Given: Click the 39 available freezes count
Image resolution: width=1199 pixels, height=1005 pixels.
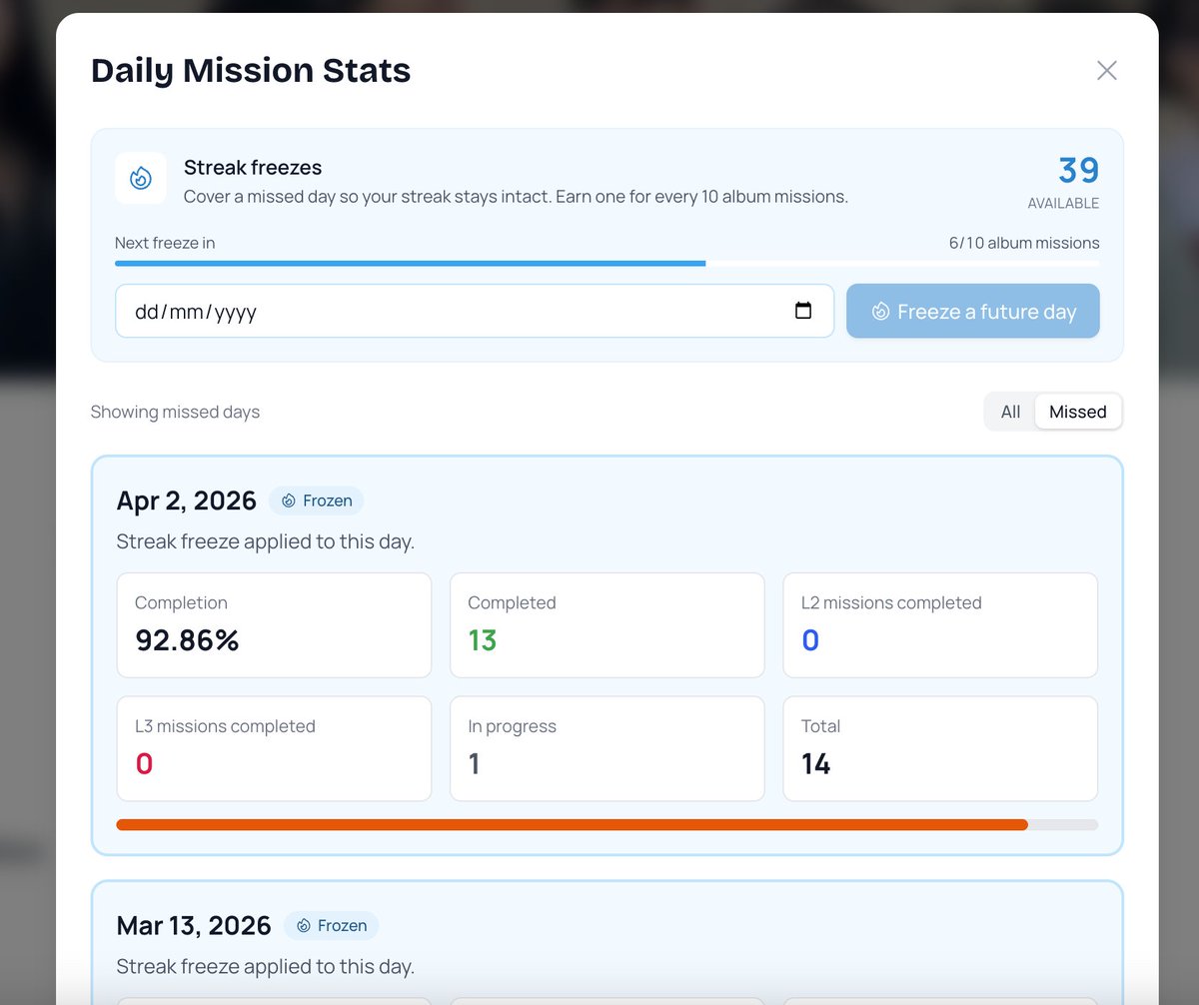Looking at the screenshot, I should [x=1079, y=171].
